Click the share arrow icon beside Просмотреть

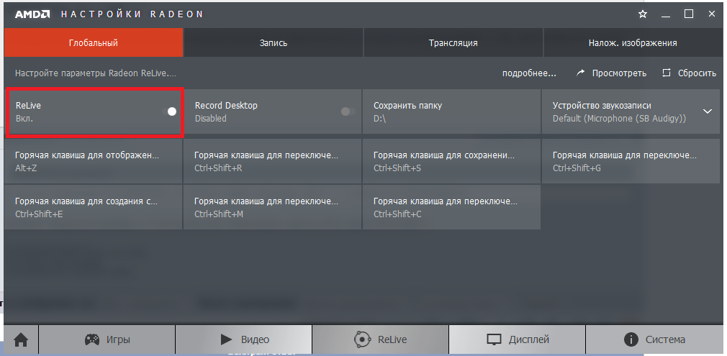click(x=580, y=73)
